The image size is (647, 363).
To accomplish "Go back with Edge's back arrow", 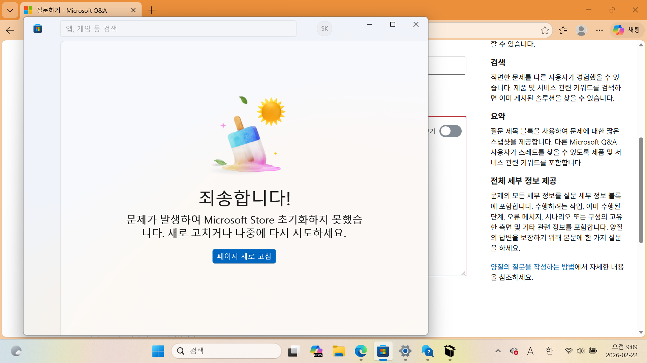I will (x=10, y=30).
